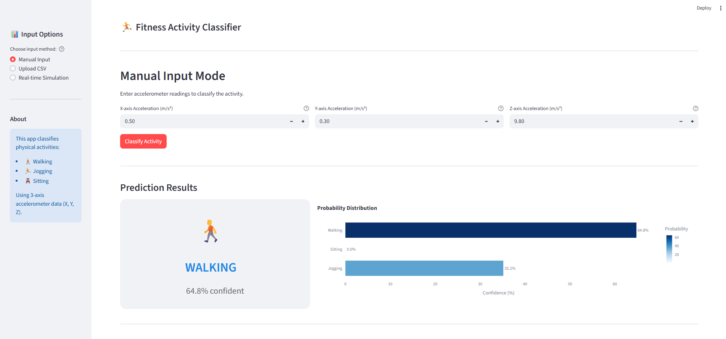Increase the X-axis acceleration with plus
Image resolution: width=726 pixels, height=339 pixels.
pyautogui.click(x=303, y=122)
